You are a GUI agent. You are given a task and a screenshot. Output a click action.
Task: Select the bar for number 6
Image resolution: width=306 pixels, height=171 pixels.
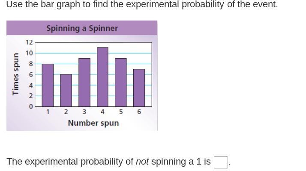click(x=139, y=88)
